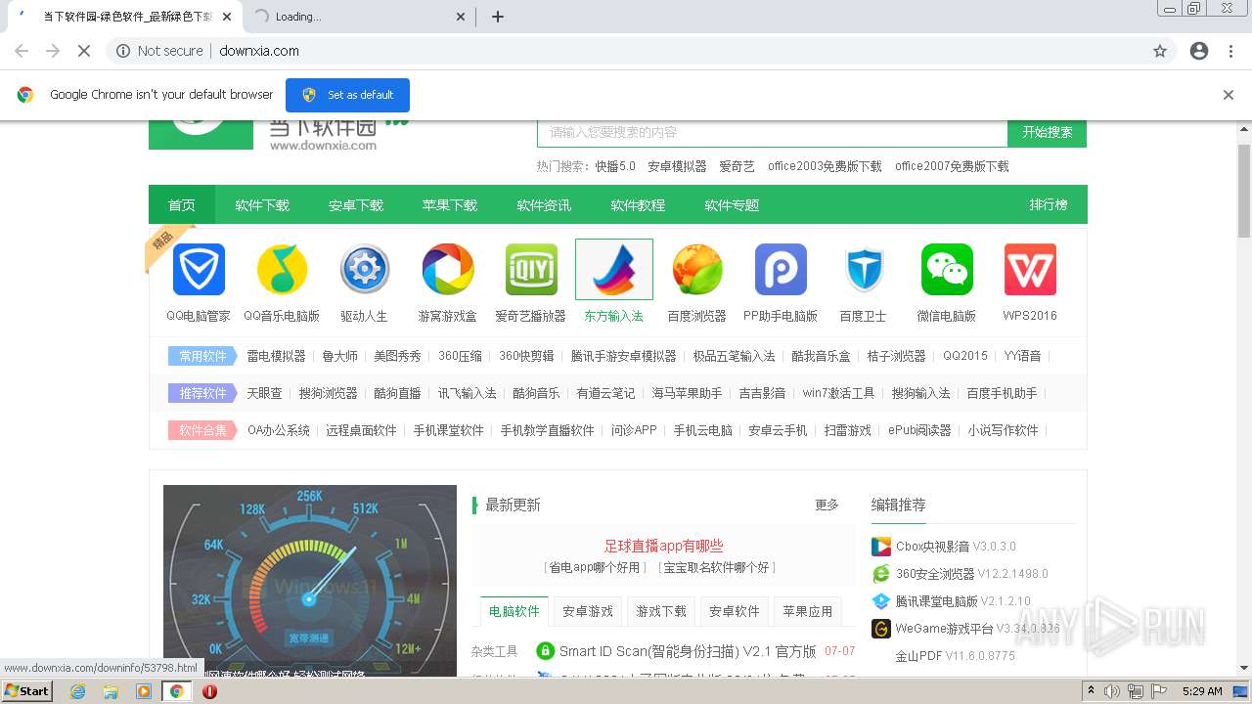Open the 安卓下载 navigation item

[356, 205]
